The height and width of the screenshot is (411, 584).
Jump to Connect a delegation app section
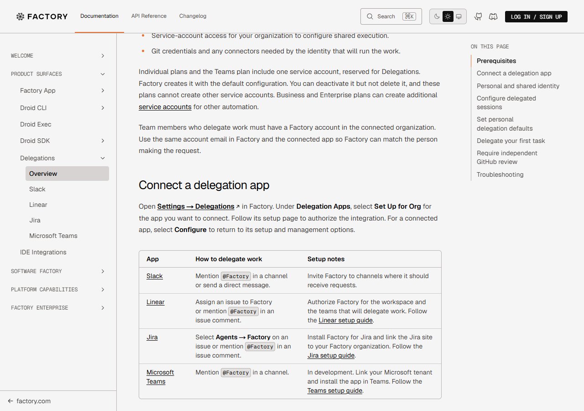(514, 73)
